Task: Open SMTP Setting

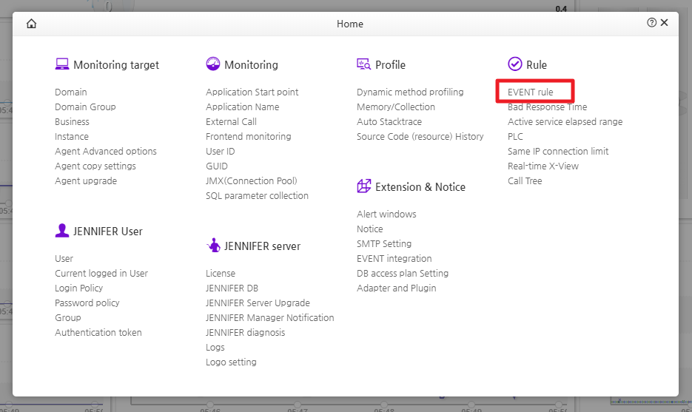Action: click(384, 244)
